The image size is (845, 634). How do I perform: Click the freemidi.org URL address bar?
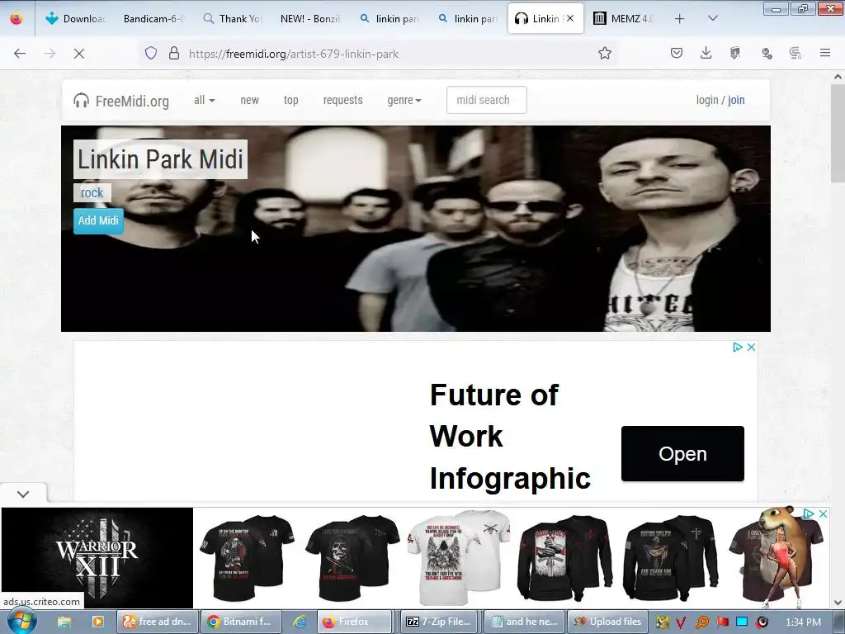[x=377, y=54]
